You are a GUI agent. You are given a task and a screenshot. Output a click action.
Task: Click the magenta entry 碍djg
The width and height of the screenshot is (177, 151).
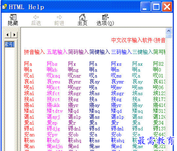(53, 129)
